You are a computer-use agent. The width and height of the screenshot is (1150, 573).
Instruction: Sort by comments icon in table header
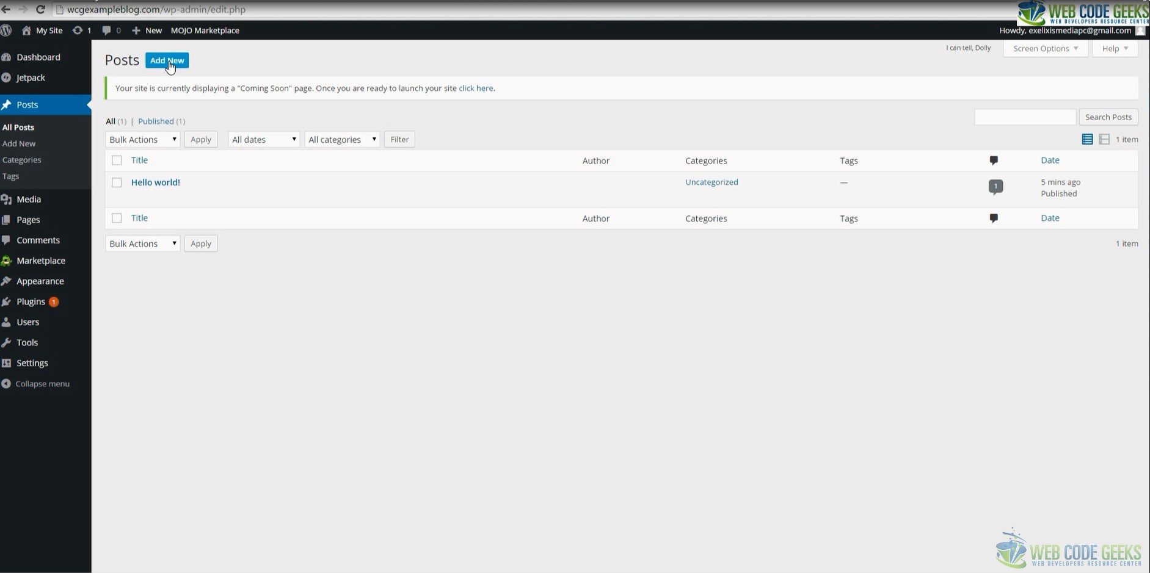994,160
